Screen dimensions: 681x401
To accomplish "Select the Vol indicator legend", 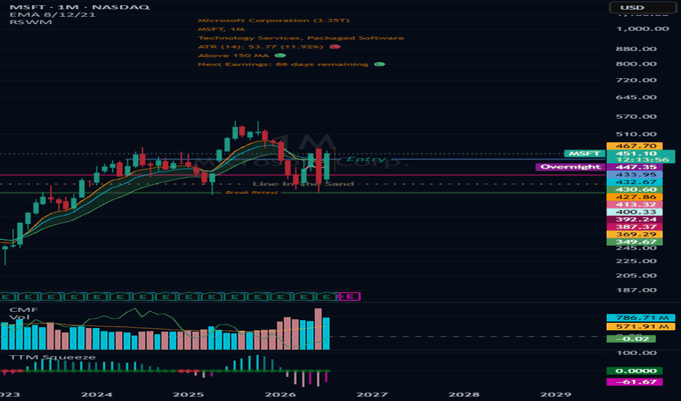I will coord(20,317).
